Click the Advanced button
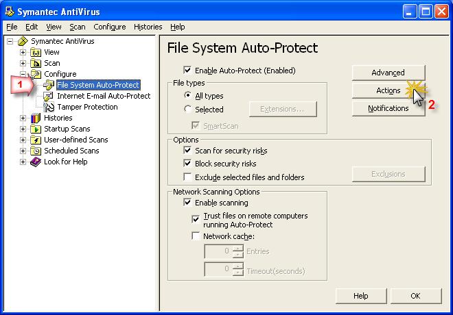Screen dimensions: 453x315 pyautogui.click(x=388, y=73)
